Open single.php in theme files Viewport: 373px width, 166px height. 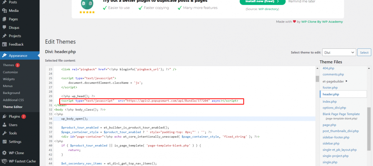tap(330, 162)
